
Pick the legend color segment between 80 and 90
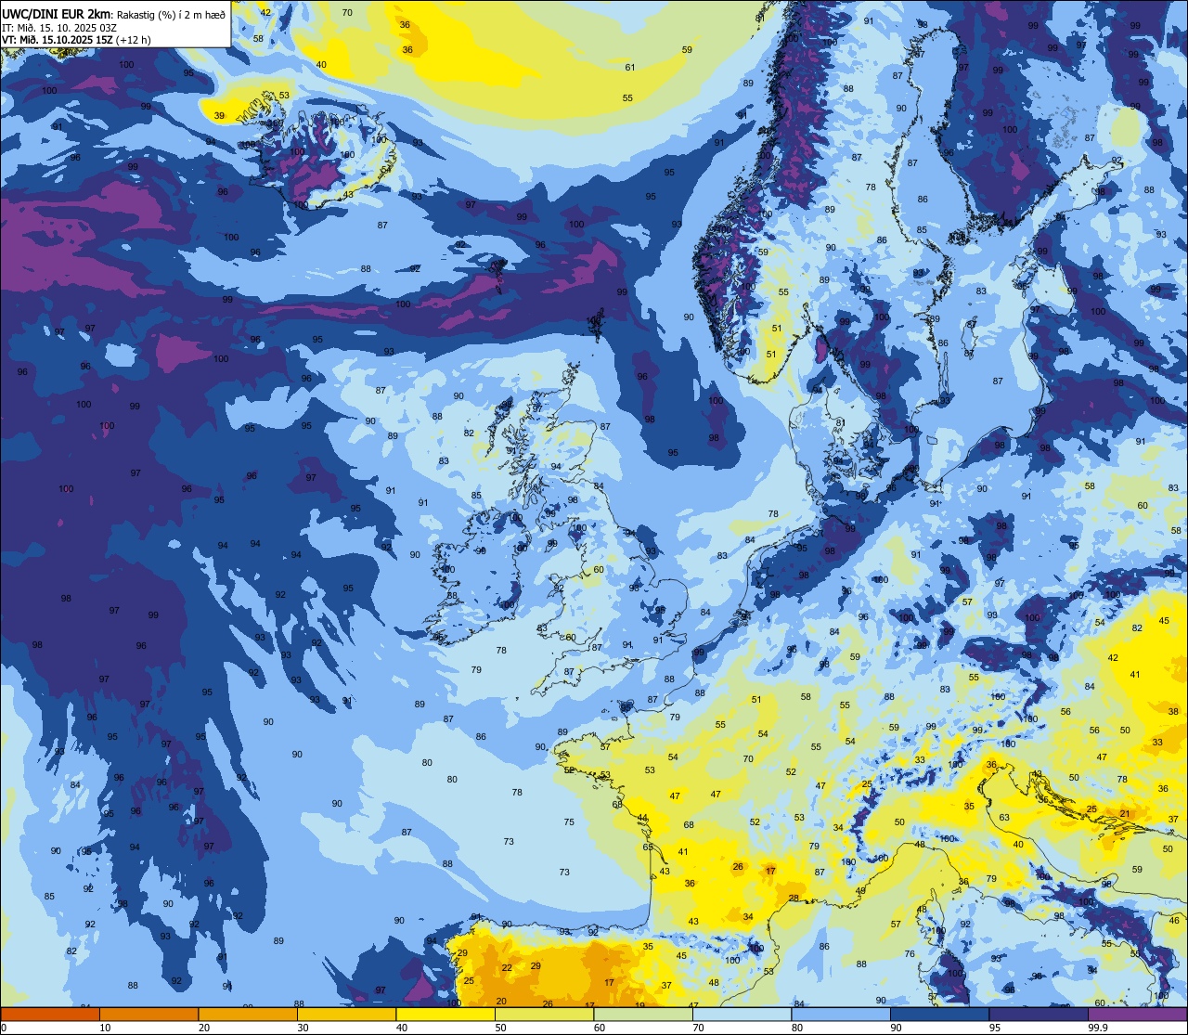tap(841, 1014)
